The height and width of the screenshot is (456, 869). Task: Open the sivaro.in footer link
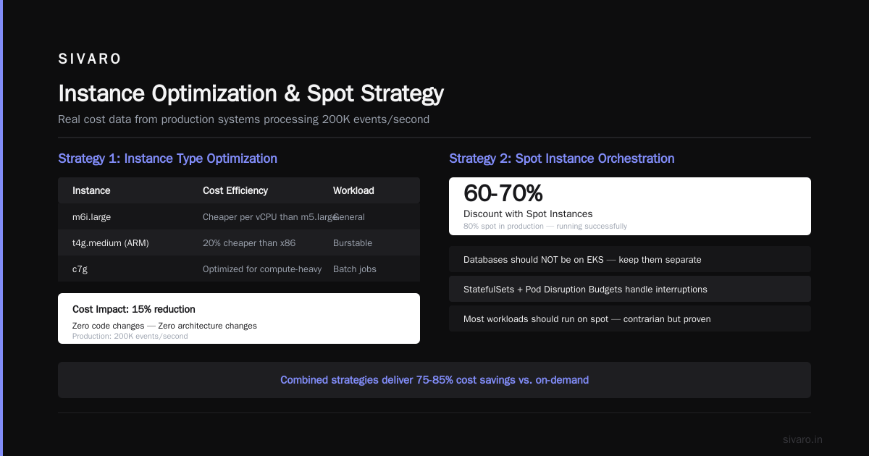point(803,439)
